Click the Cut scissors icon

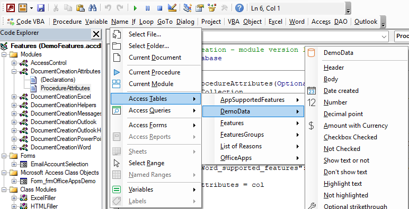point(56,8)
